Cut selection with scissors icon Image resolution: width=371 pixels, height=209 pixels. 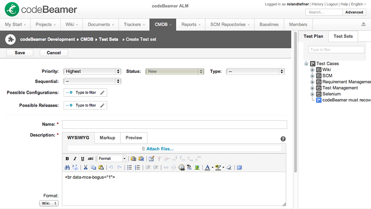85,168
